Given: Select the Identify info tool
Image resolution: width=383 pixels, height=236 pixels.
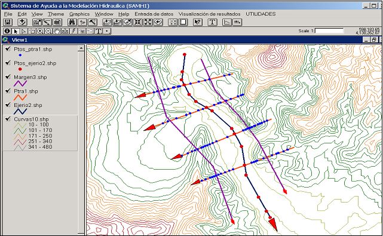Looking at the screenshot, I should (7, 31).
